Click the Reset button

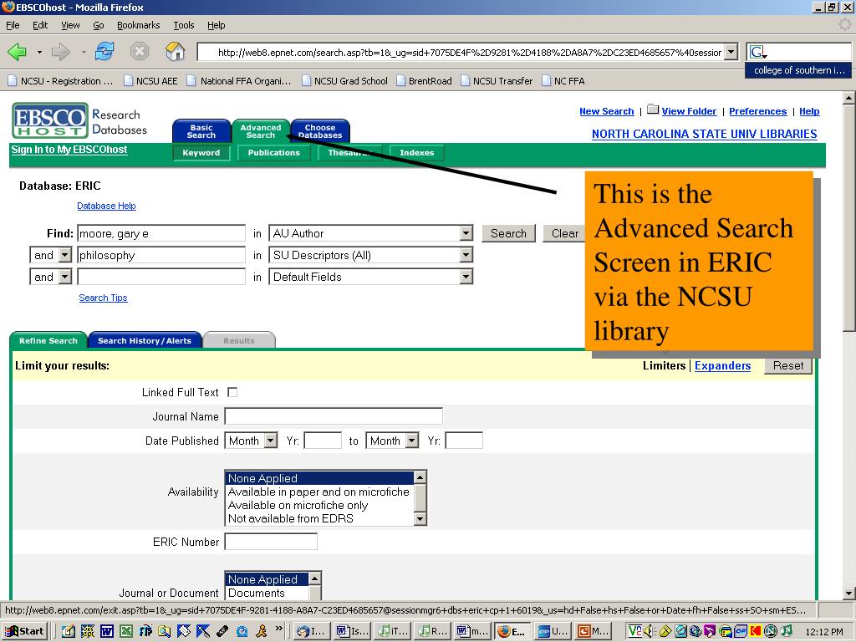pyautogui.click(x=788, y=366)
